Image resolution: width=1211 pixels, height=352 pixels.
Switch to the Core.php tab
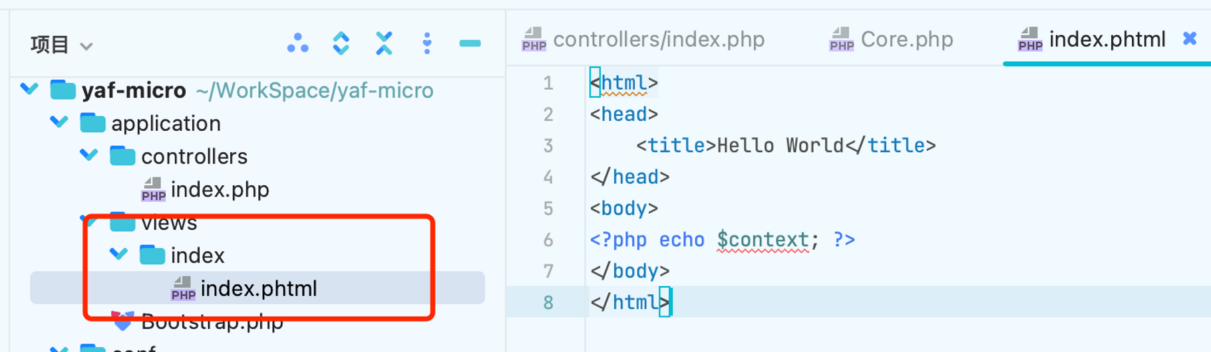[x=891, y=39]
